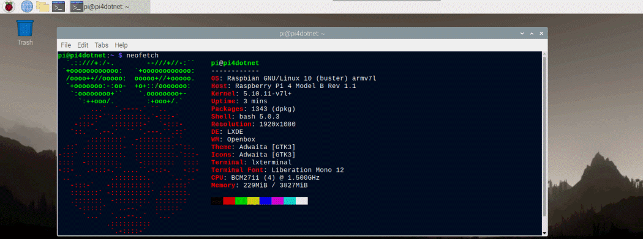Open the Edit menu in LXTerminal
The height and width of the screenshot is (239, 643).
[x=83, y=45]
